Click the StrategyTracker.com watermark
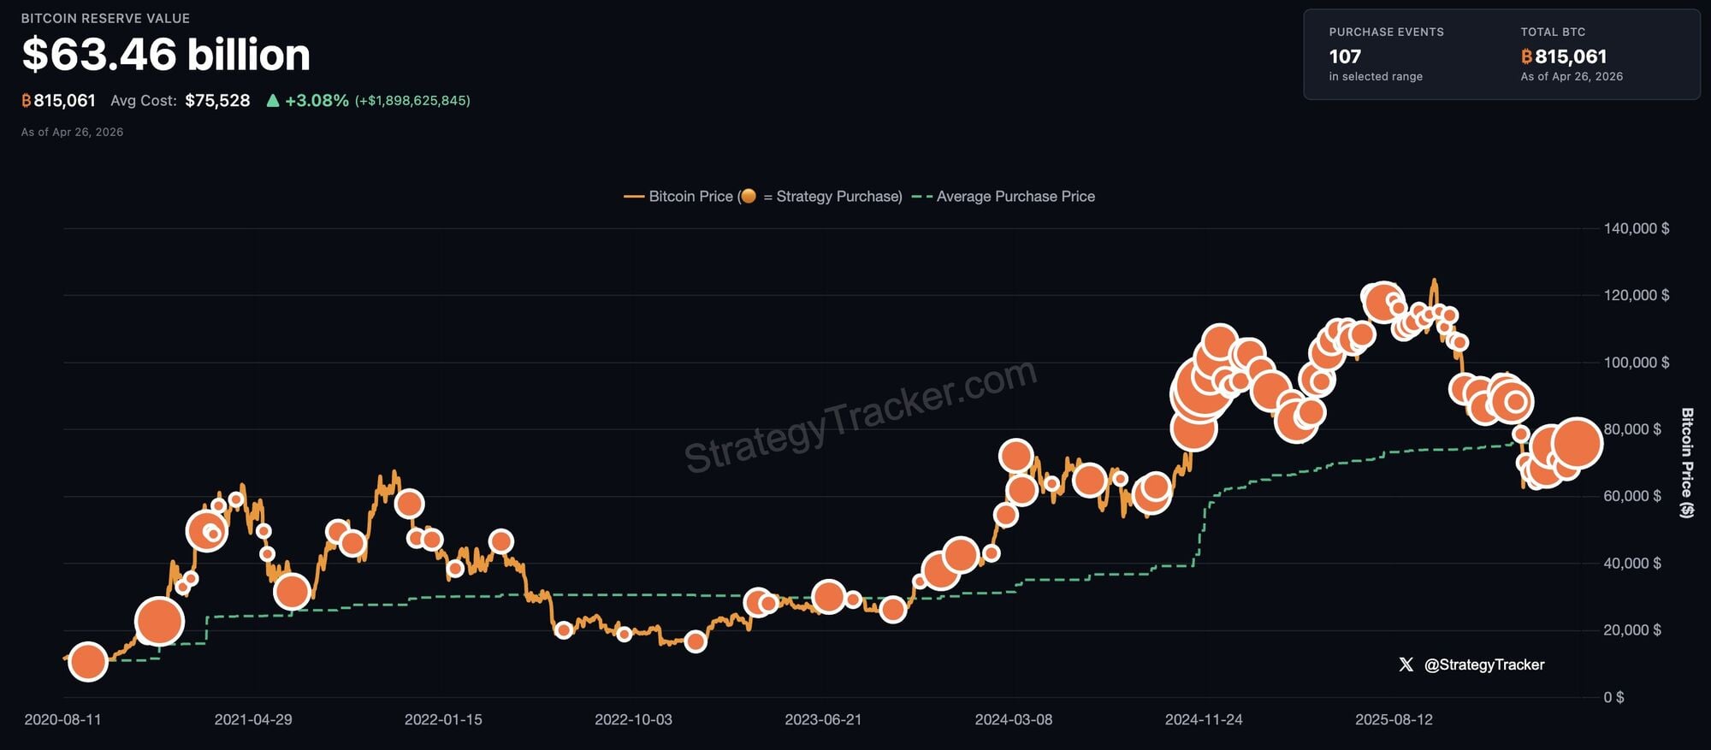 pos(860,416)
